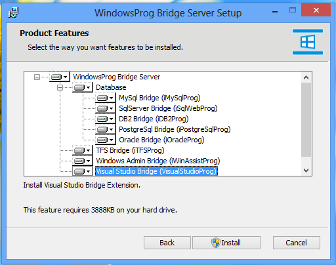
Task: Select the Oracle Bridge (iOracleProg) item
Action: click(161, 140)
